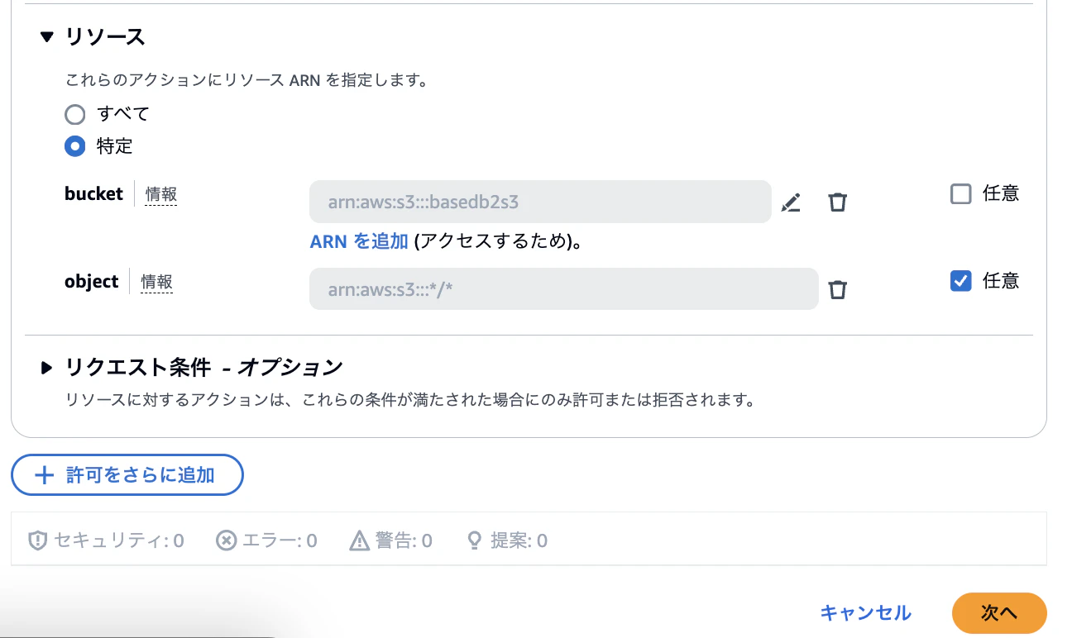1072x638 pixels.
Task: Click the object resource label
Action: coord(92,281)
